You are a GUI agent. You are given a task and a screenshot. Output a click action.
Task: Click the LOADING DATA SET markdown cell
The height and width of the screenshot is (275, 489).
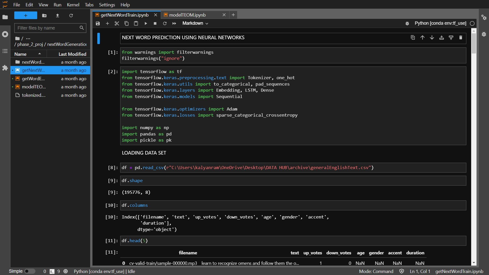293,153
